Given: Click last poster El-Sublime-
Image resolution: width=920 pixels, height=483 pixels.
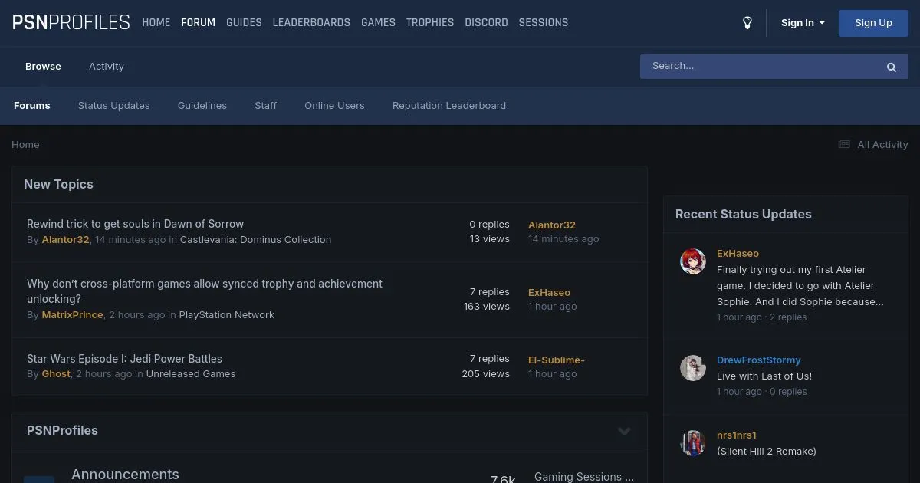Looking at the screenshot, I should (557, 360).
